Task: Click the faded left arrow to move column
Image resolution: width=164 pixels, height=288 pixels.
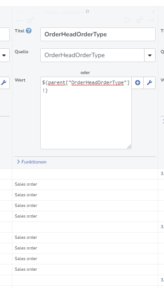Action: [x=20, y=20]
